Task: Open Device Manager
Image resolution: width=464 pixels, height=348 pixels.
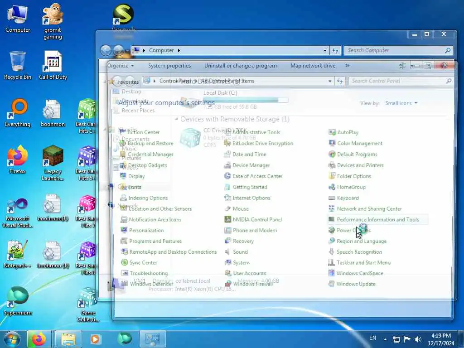Action: tap(247, 165)
